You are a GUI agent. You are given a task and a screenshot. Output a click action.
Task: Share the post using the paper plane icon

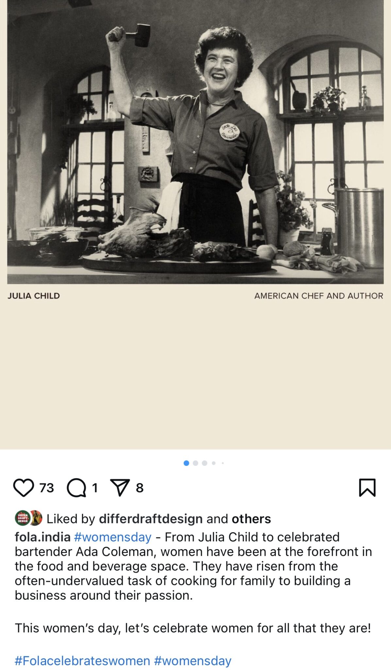coord(120,488)
